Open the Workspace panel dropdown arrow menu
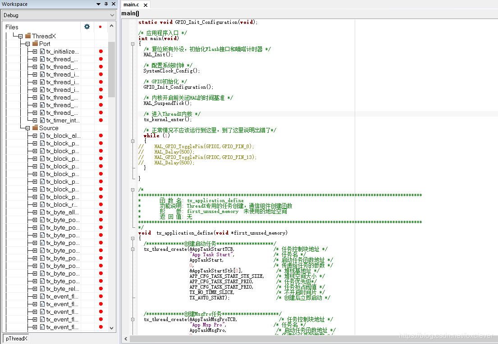Screen dimensions: 498x344 click(98, 4)
